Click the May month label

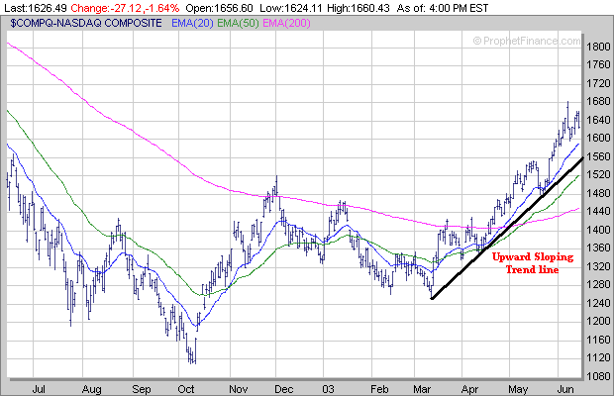pyautogui.click(x=519, y=389)
